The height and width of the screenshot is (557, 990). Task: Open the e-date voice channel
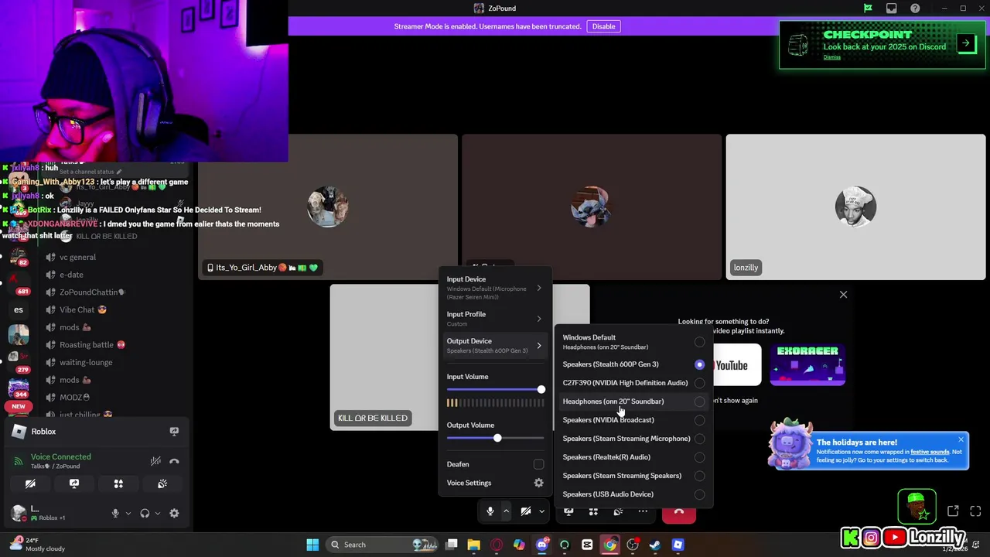point(71,275)
